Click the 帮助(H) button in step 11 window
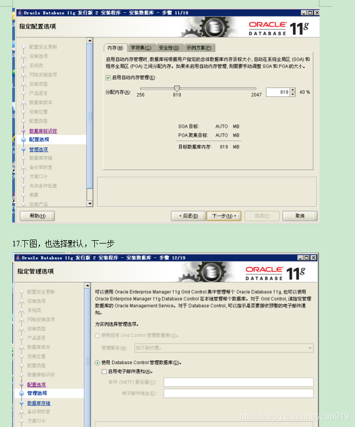The height and width of the screenshot is (427, 355). click(x=38, y=216)
